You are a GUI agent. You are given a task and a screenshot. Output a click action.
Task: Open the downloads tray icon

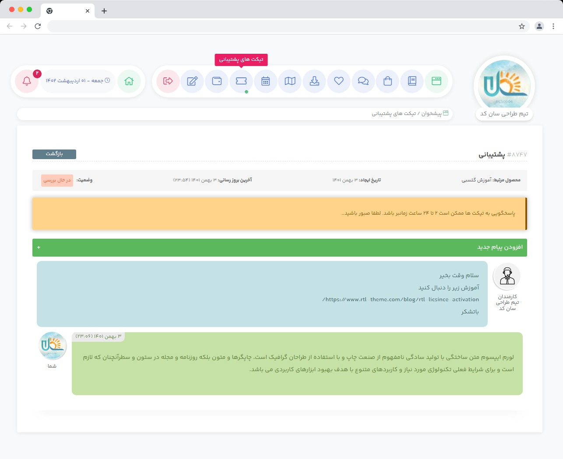[314, 81]
